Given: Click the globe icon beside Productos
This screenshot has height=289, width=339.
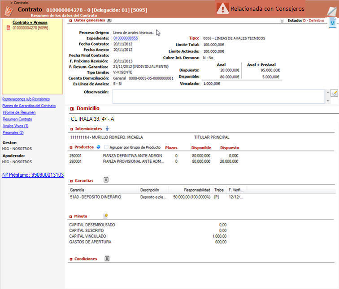Looking at the screenshot, I should [x=98, y=147].
